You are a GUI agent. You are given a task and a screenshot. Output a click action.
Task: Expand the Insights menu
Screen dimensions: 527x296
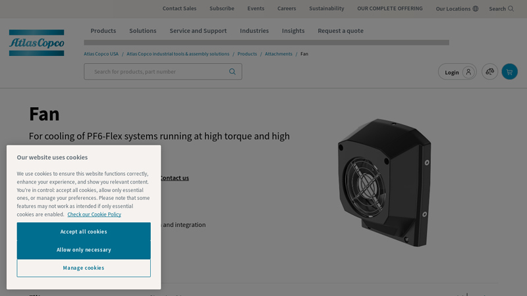(293, 31)
